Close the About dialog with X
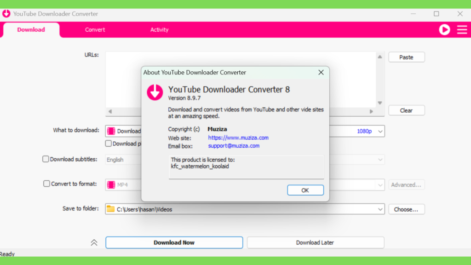 pos(321,72)
